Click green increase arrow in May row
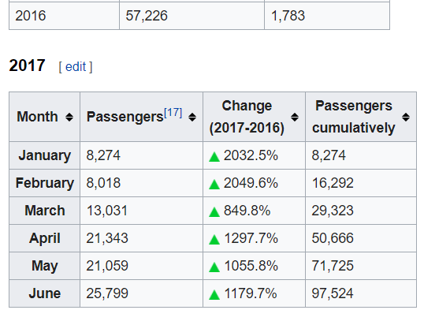 click(214, 267)
